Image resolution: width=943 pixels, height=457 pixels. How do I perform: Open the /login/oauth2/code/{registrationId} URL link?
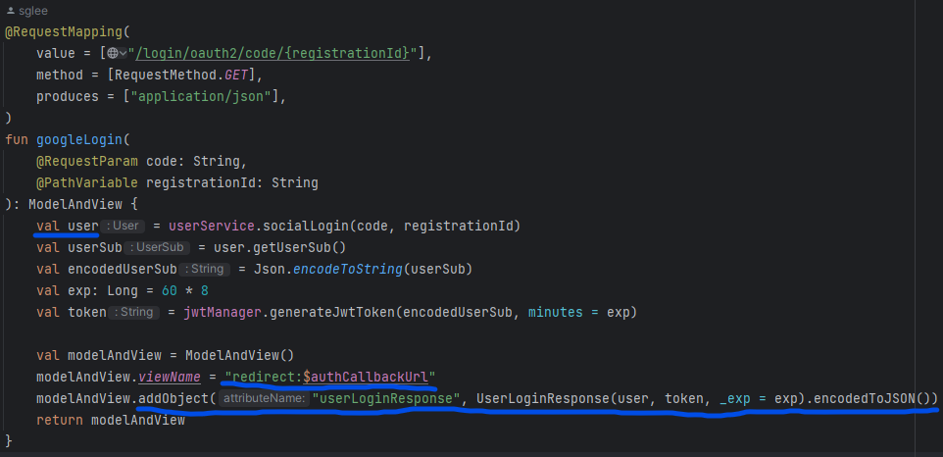pyautogui.click(x=272, y=53)
